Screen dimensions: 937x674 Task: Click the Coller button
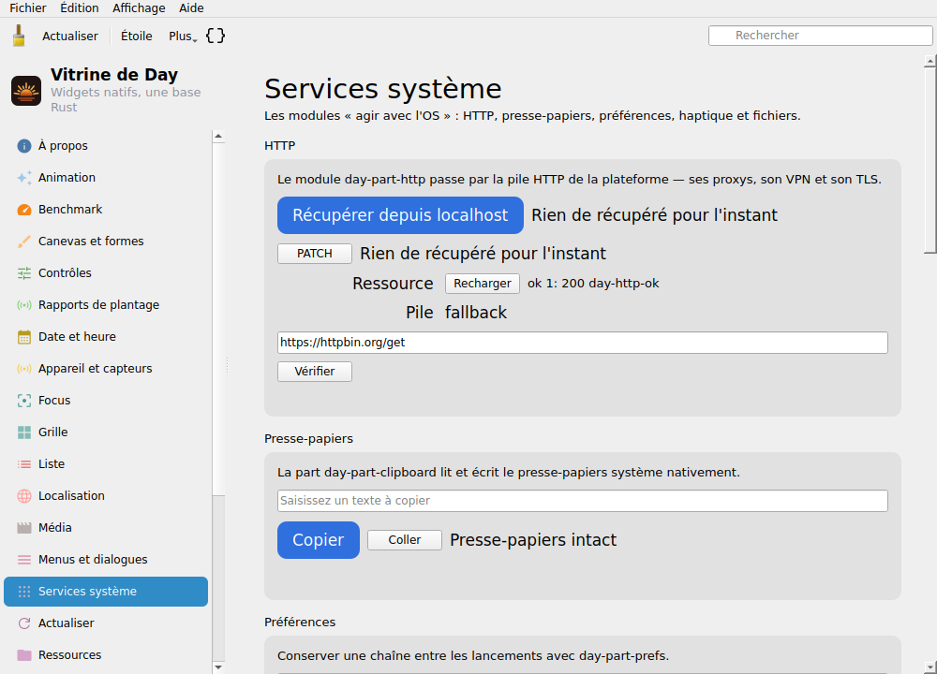point(405,540)
